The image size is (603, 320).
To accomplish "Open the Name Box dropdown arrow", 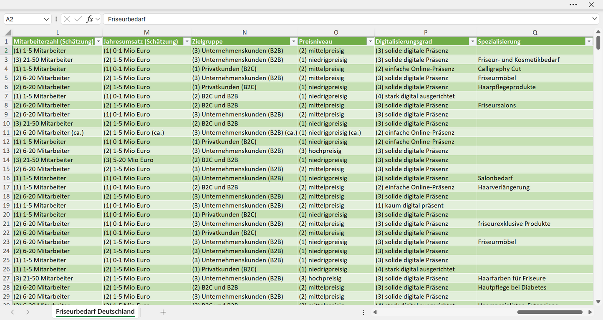I will tap(46, 19).
